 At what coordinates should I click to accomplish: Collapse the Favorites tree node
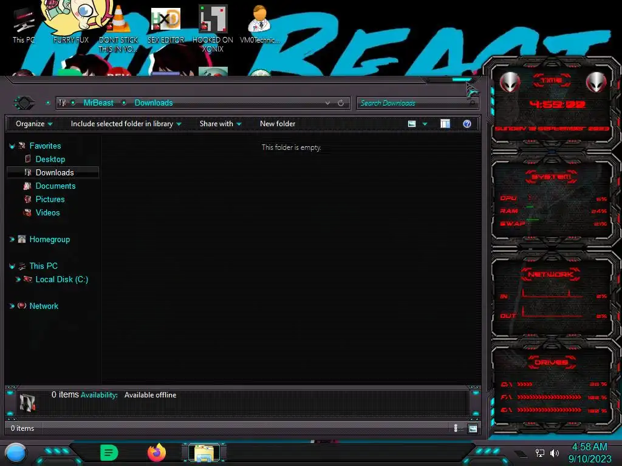coord(12,146)
